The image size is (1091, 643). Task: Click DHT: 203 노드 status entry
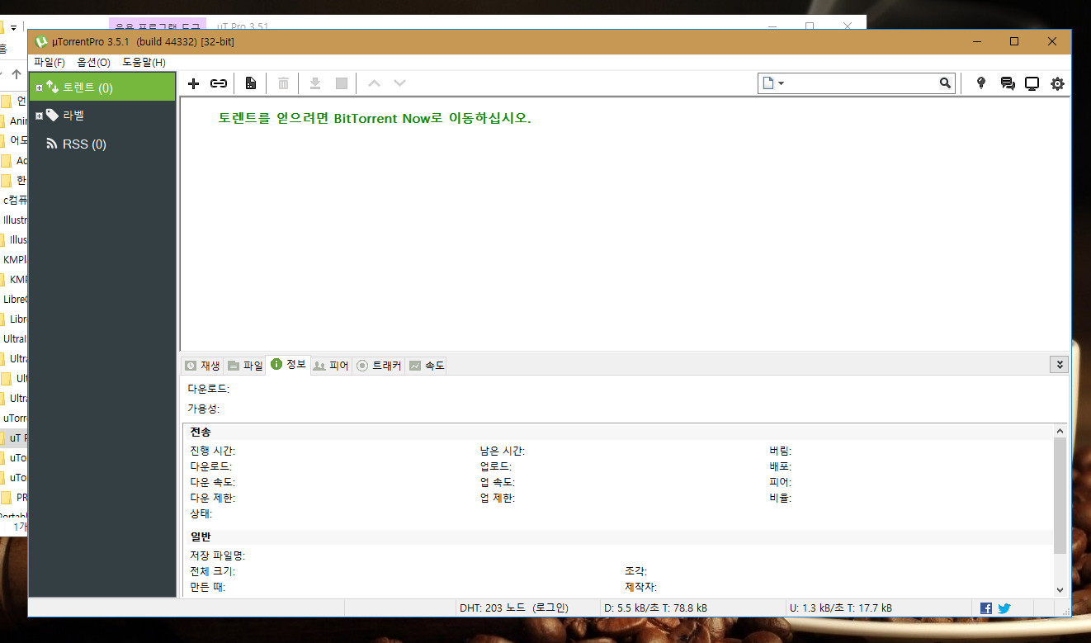pos(513,608)
